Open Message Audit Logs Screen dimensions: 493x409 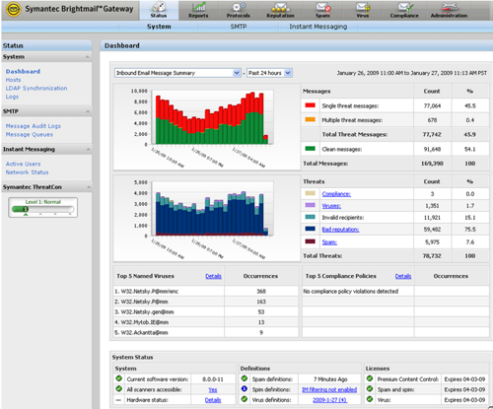pos(34,126)
